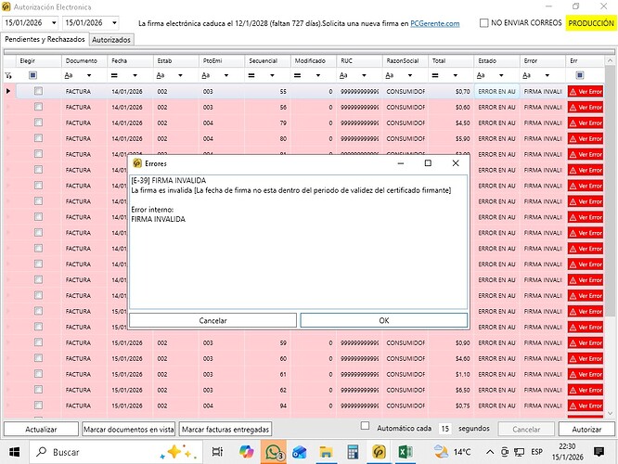Open Calculator app in taskbar
The width and height of the screenshot is (618, 464).
353,452
